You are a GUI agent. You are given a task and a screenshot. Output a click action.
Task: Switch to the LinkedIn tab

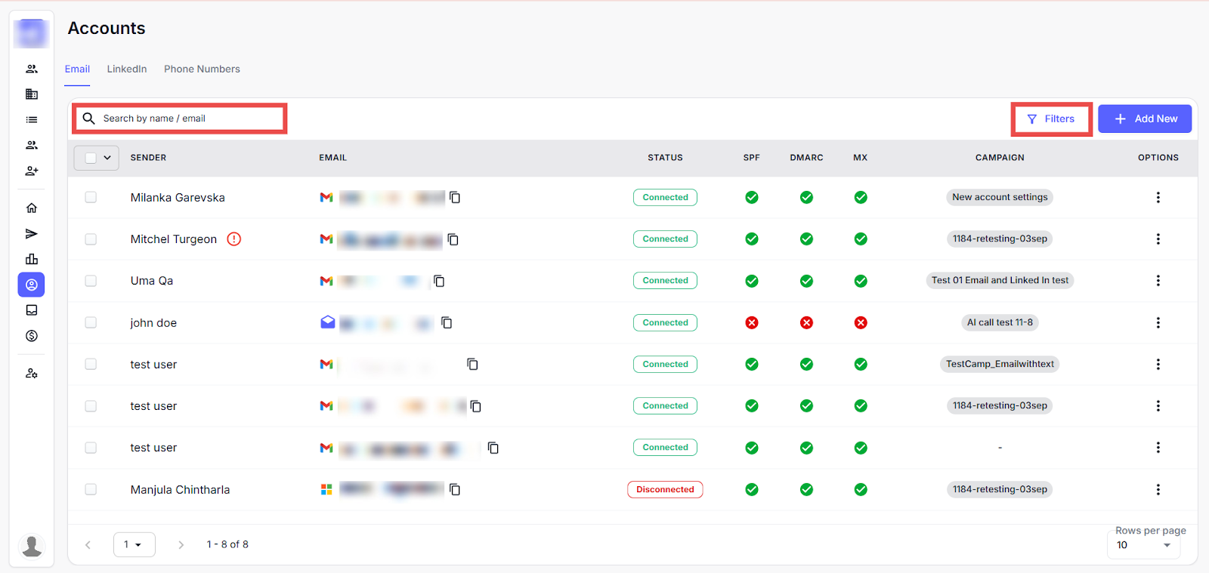127,69
